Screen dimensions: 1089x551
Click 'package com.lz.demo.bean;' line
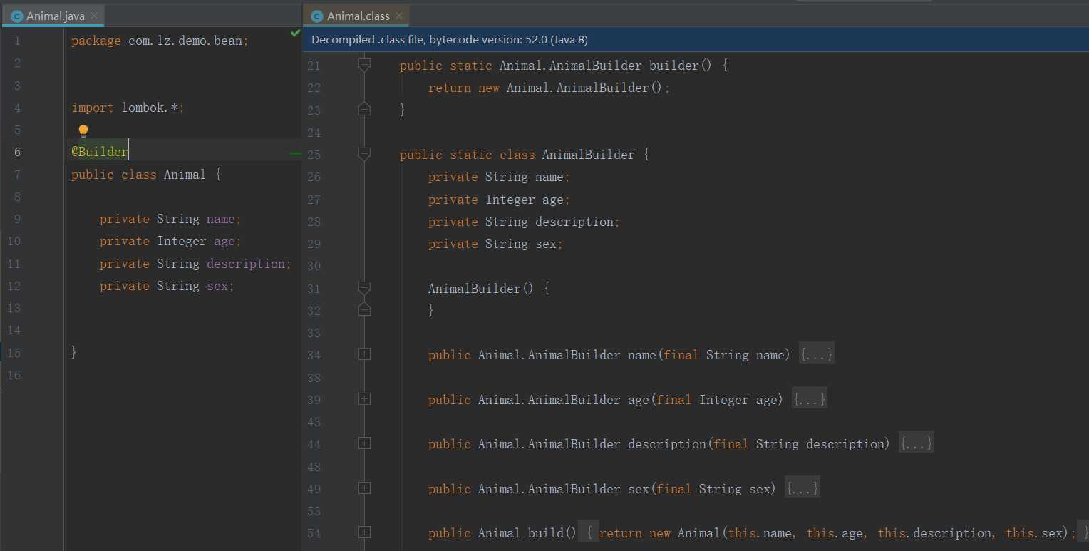pos(160,41)
